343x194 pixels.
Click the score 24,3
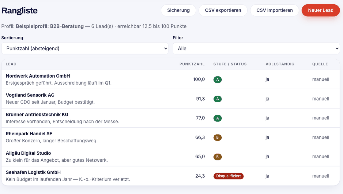[200, 176]
